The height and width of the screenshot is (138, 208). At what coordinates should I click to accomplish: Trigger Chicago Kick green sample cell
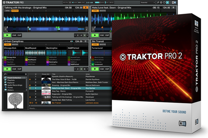click(5, 57)
